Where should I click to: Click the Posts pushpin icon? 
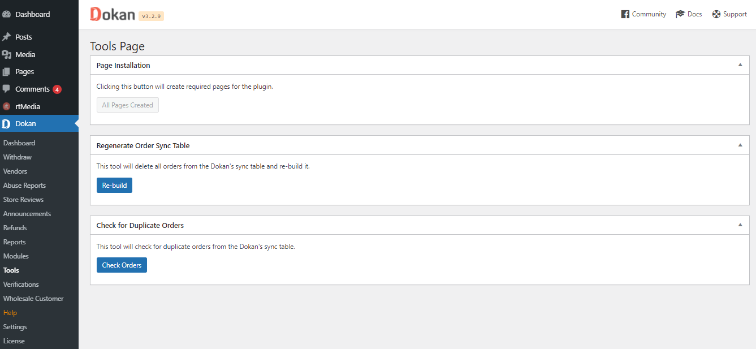[x=7, y=37]
